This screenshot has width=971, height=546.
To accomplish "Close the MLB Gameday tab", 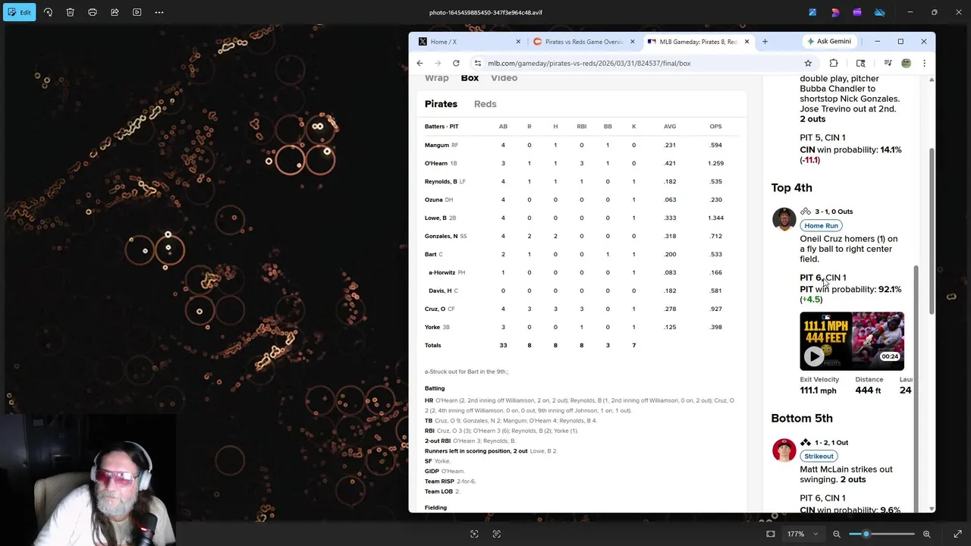I will coord(746,42).
